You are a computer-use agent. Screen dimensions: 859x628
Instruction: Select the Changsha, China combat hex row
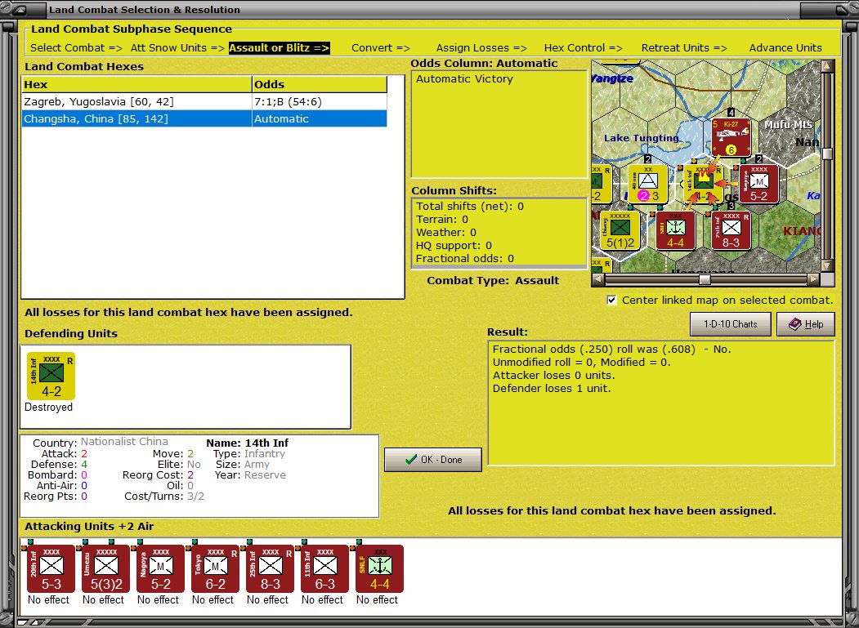click(x=204, y=118)
